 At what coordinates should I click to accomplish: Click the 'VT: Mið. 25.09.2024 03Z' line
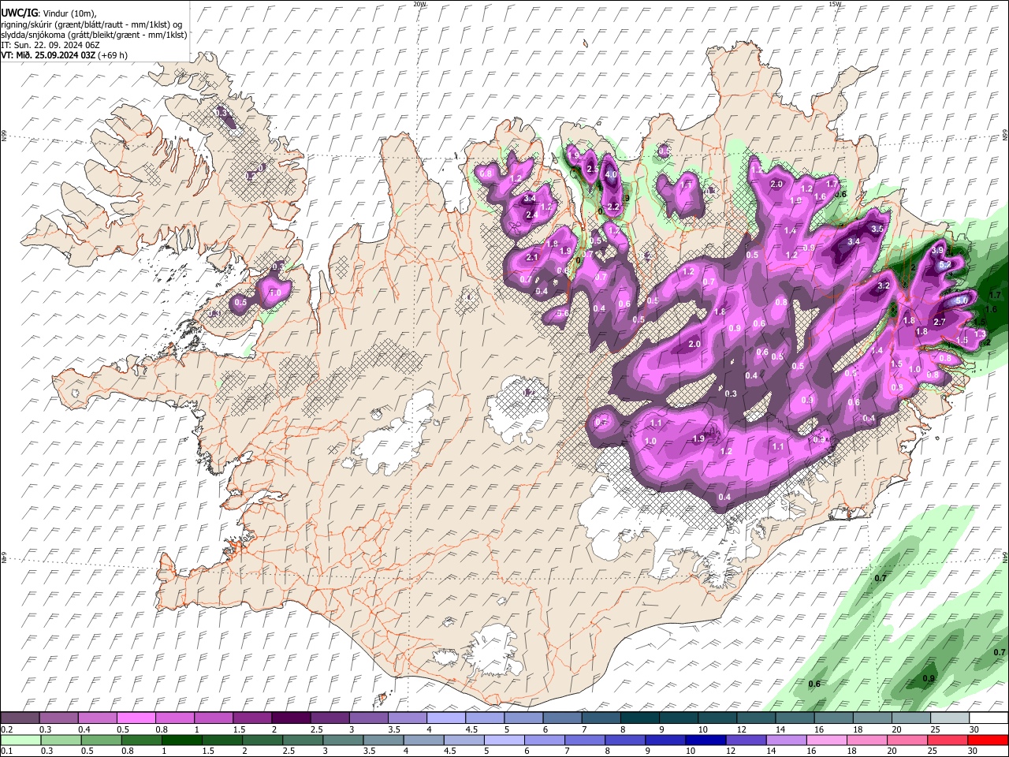48,55
